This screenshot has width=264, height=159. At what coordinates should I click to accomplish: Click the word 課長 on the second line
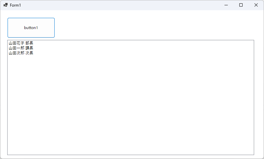29,48
